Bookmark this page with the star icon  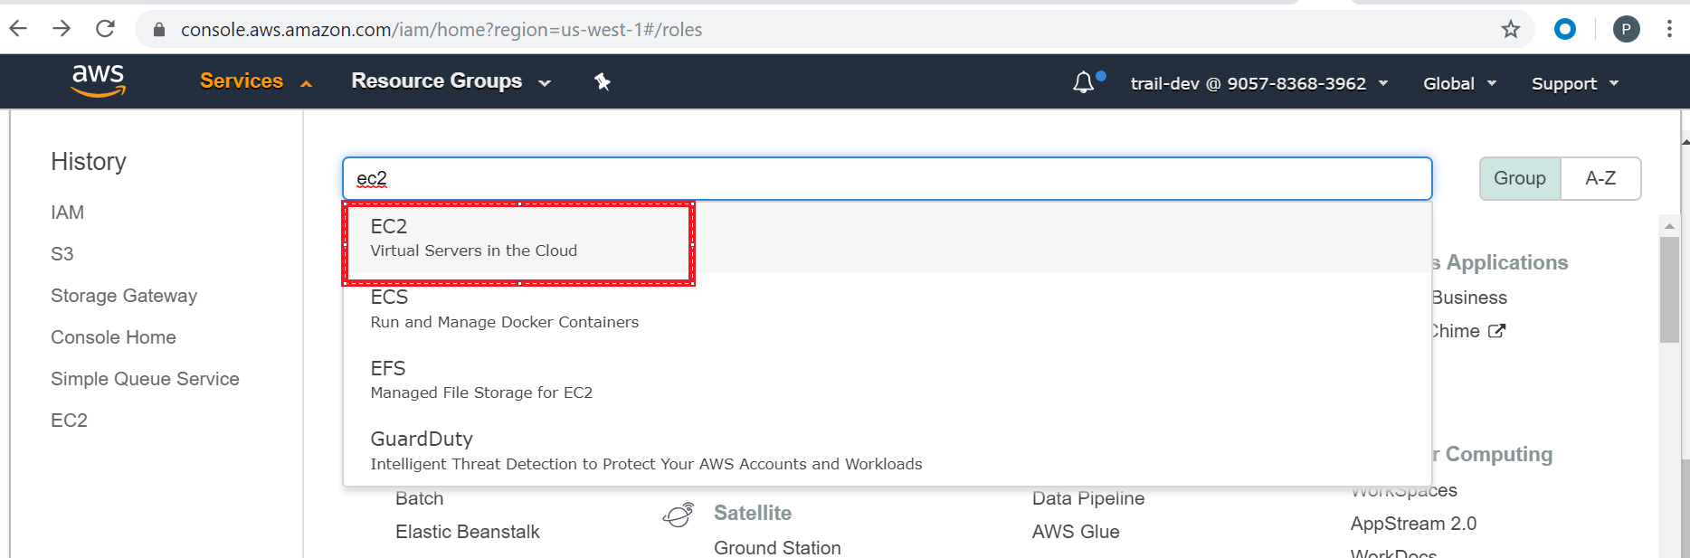pos(1511,30)
